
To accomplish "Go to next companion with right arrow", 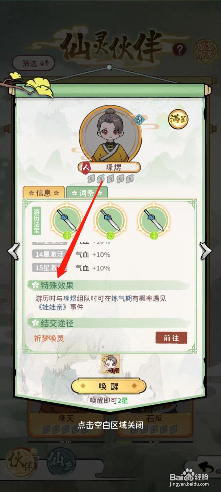I will pyautogui.click(x=206, y=251).
